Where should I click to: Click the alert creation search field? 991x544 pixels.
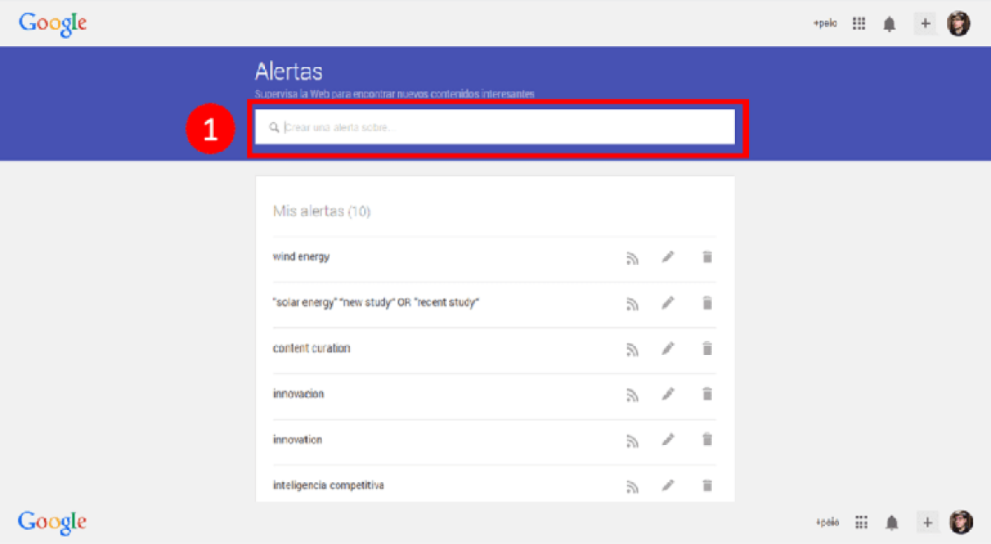point(495,126)
